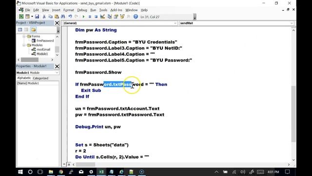312x176 pixels.
Task: Open Find with the binoculars icon
Action: click(63, 17)
